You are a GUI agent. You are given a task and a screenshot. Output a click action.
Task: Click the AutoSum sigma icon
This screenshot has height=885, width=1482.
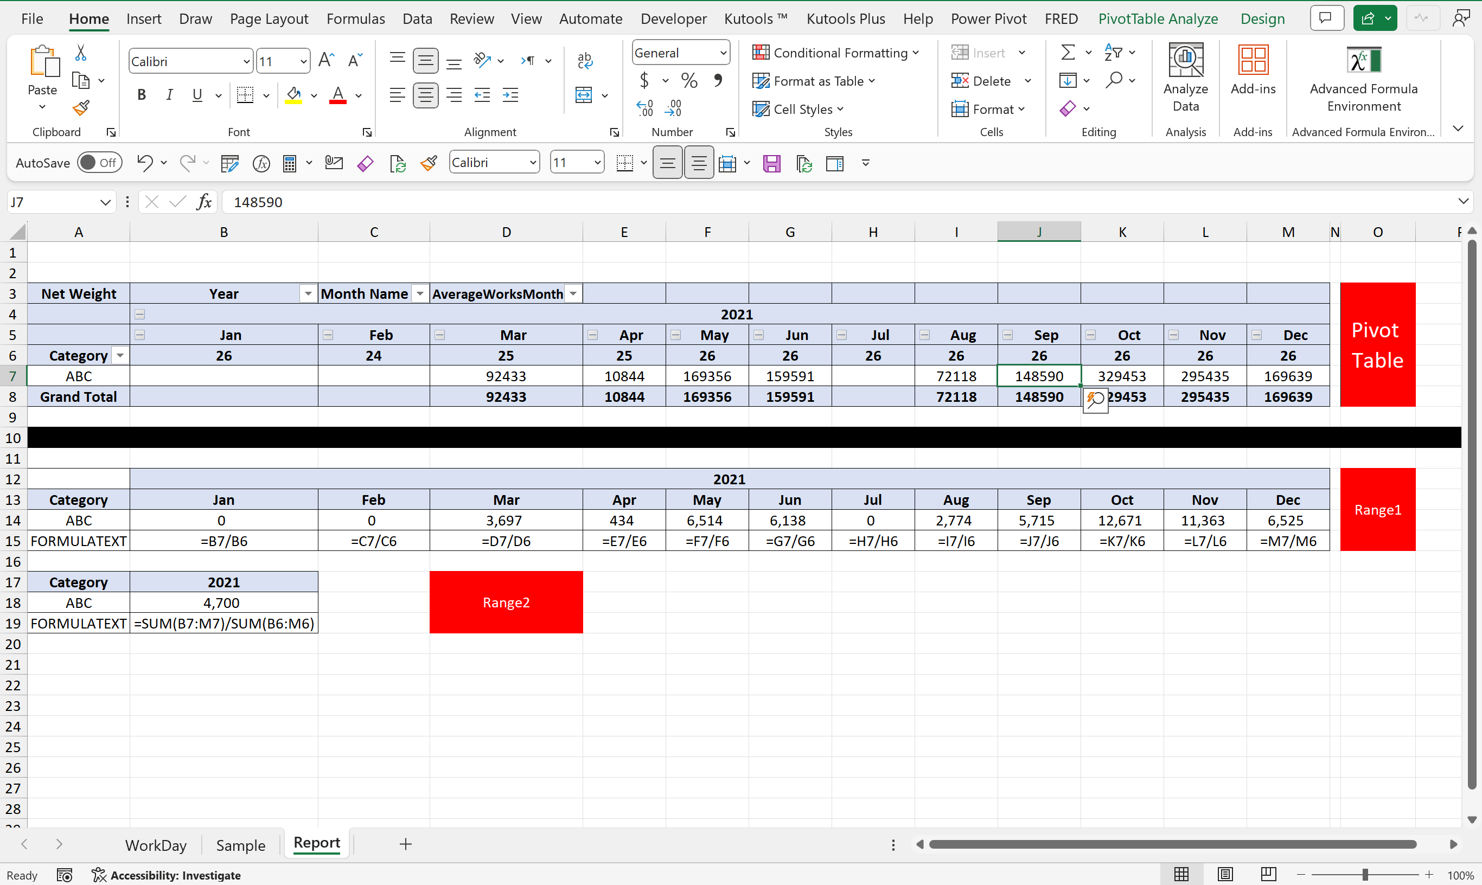point(1068,53)
